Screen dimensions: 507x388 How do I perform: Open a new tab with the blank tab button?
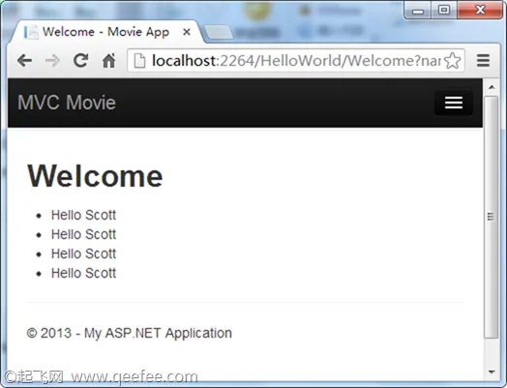coord(219,33)
